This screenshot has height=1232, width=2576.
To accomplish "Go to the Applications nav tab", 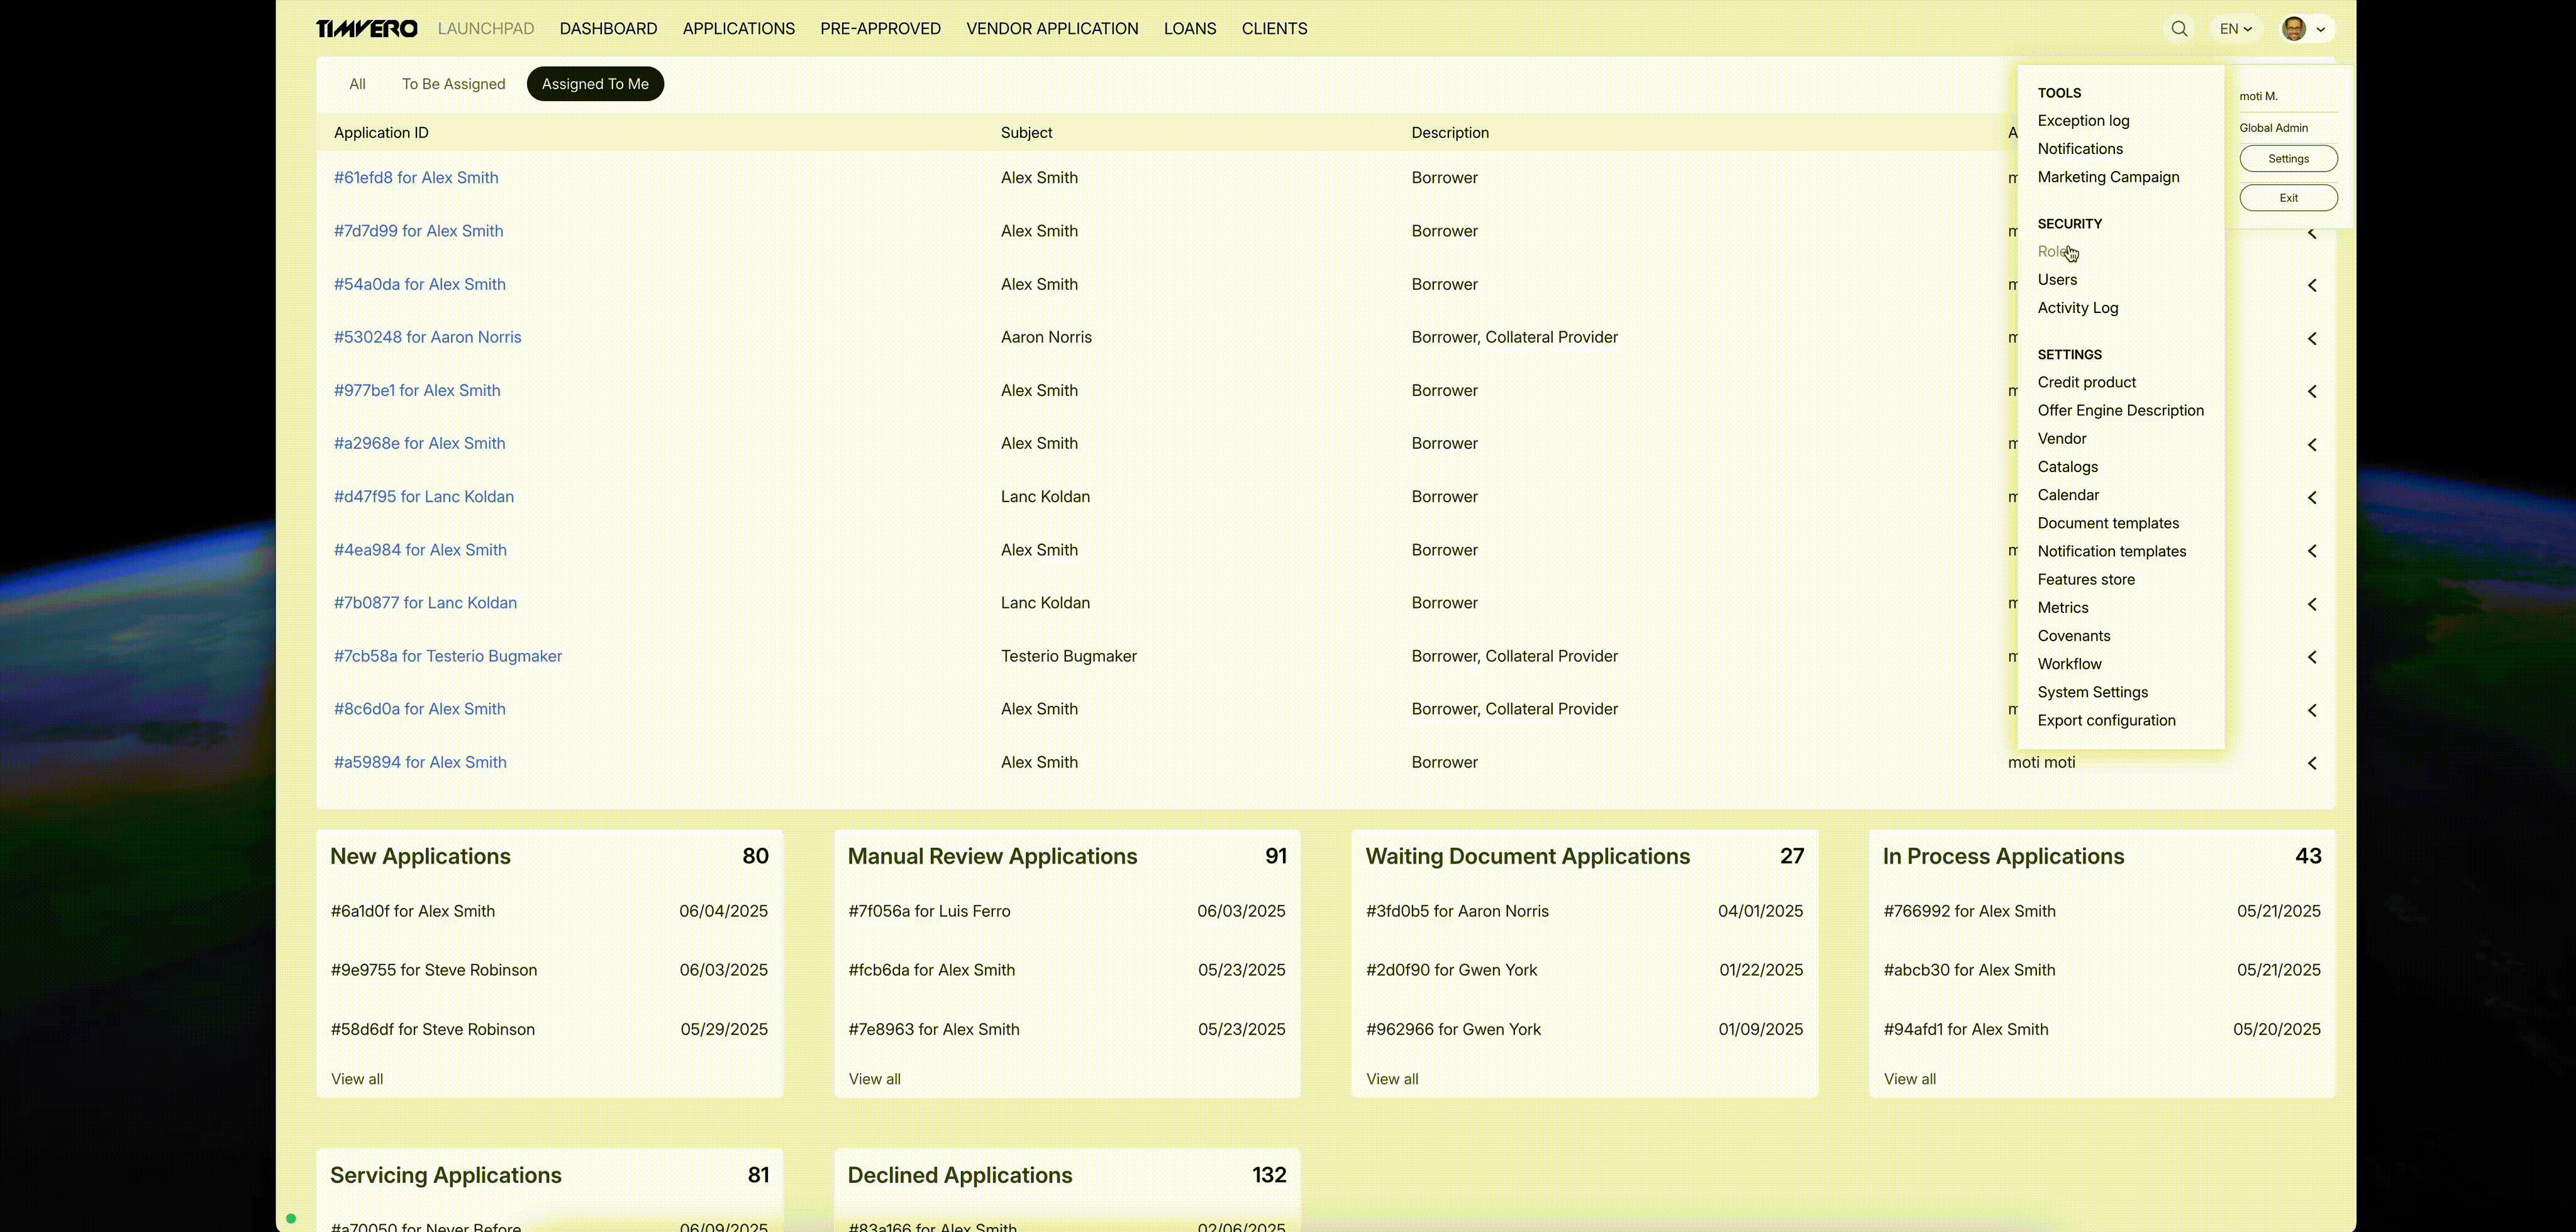I will (x=738, y=29).
